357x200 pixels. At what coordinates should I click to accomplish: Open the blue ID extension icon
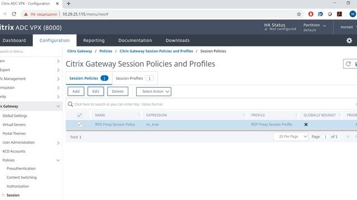point(320,14)
